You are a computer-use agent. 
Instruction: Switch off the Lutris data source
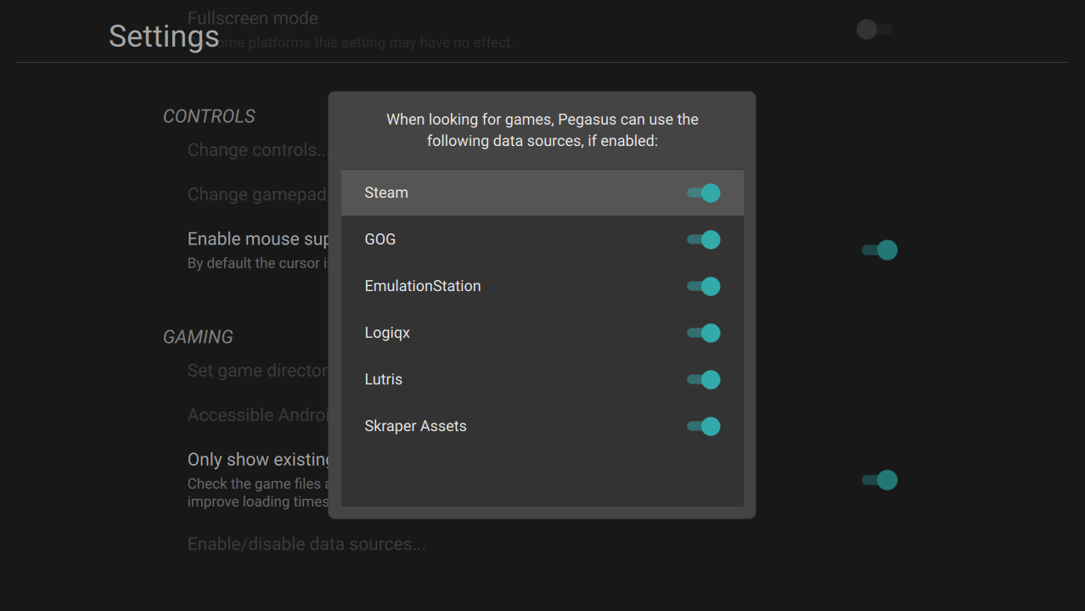pos(704,379)
